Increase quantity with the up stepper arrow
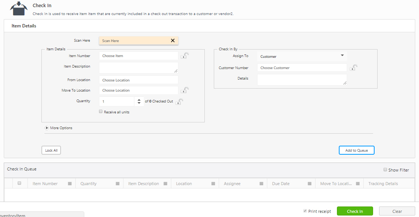 click(x=139, y=99)
